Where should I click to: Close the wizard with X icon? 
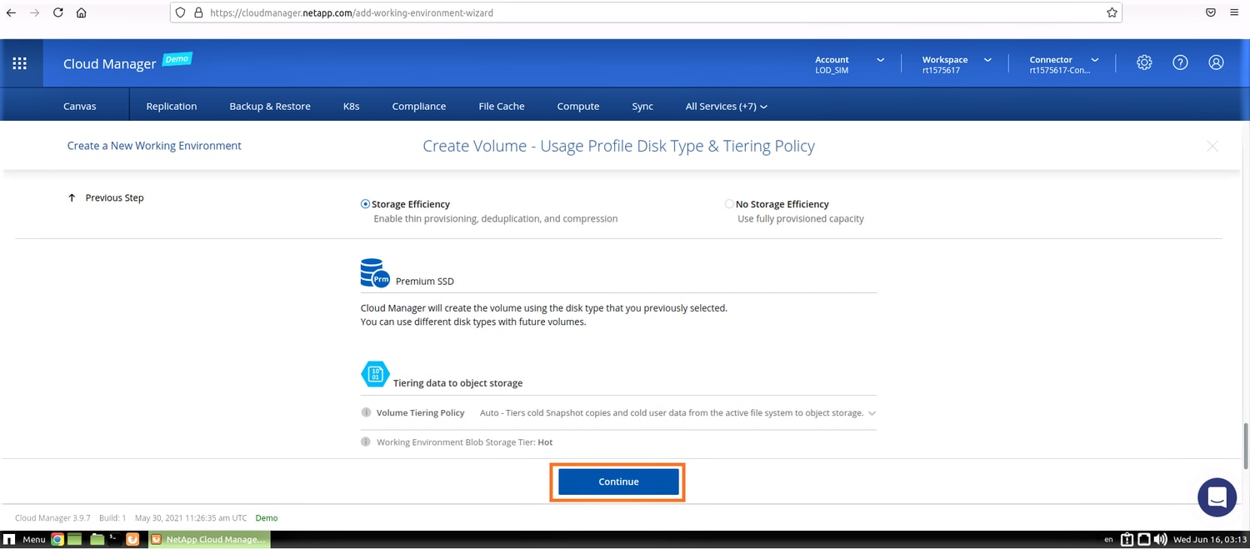pos(1212,146)
